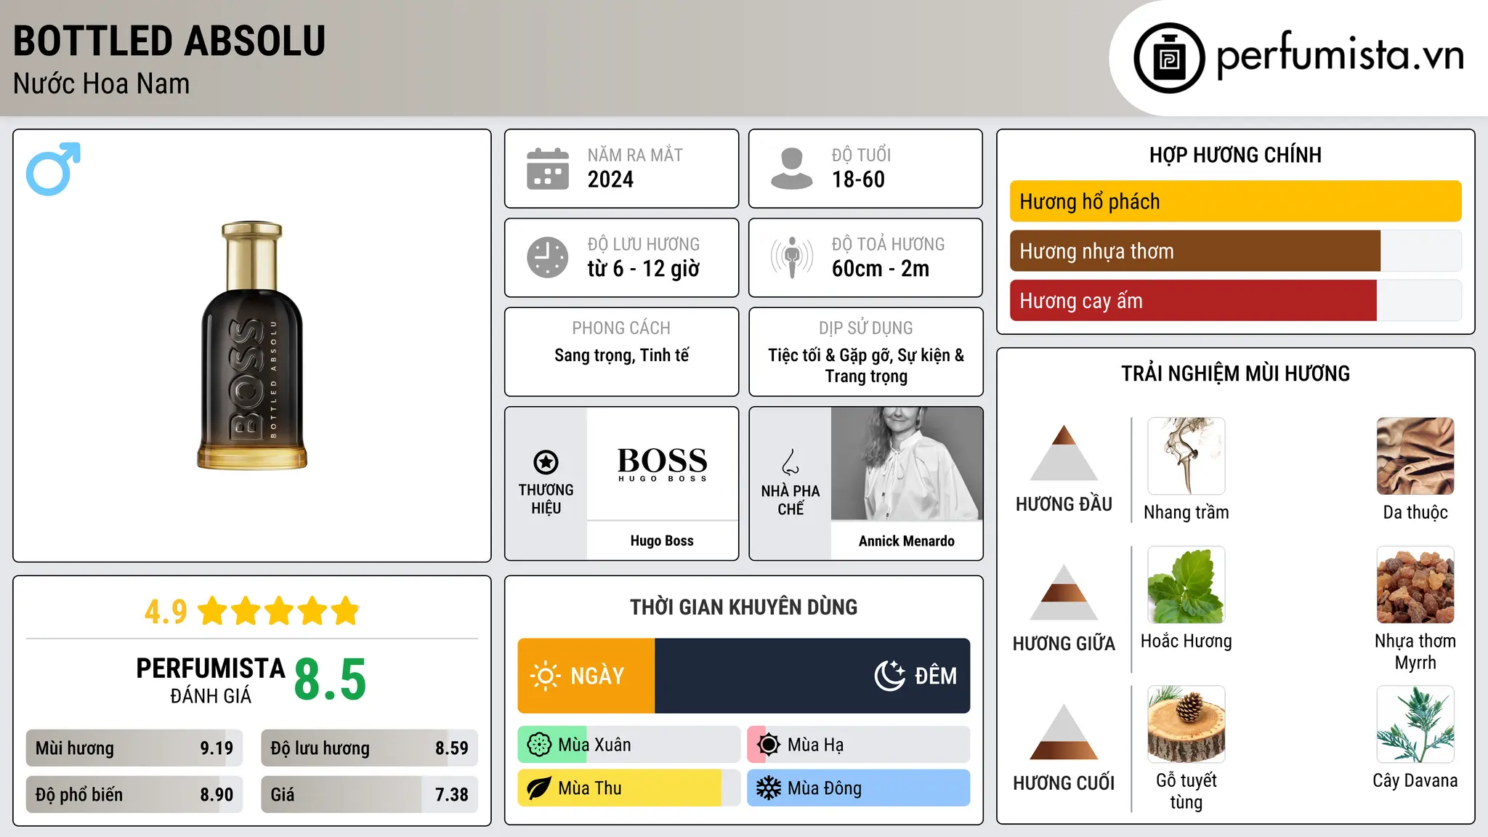
Task: Click the Giá 7.38 score bar
Action: coord(370,794)
